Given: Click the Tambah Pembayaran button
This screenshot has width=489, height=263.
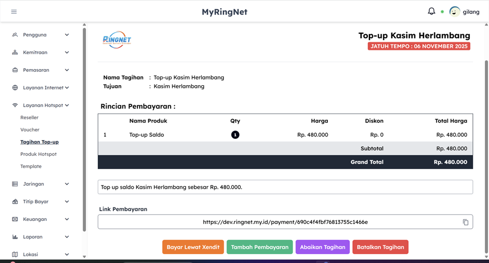Looking at the screenshot, I should click(x=260, y=247).
